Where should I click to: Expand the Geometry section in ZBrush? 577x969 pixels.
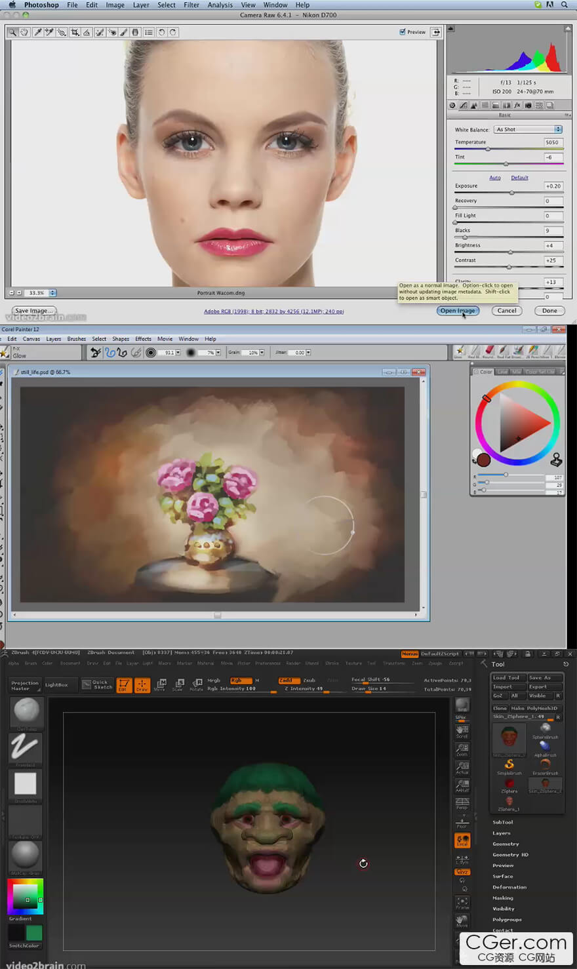[506, 844]
